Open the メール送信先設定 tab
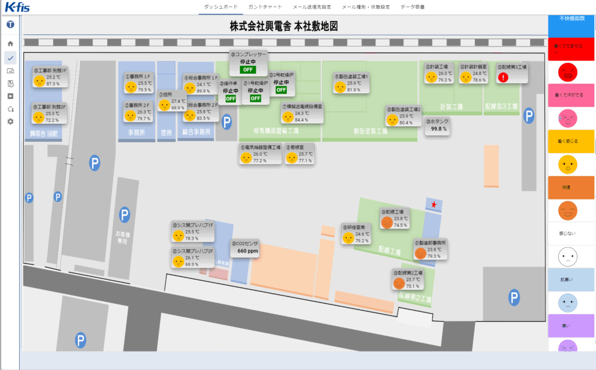The width and height of the screenshot is (596, 370). [311, 7]
